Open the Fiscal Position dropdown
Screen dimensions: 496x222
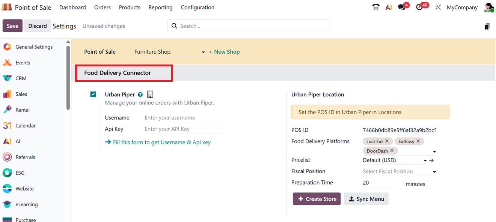click(x=434, y=172)
